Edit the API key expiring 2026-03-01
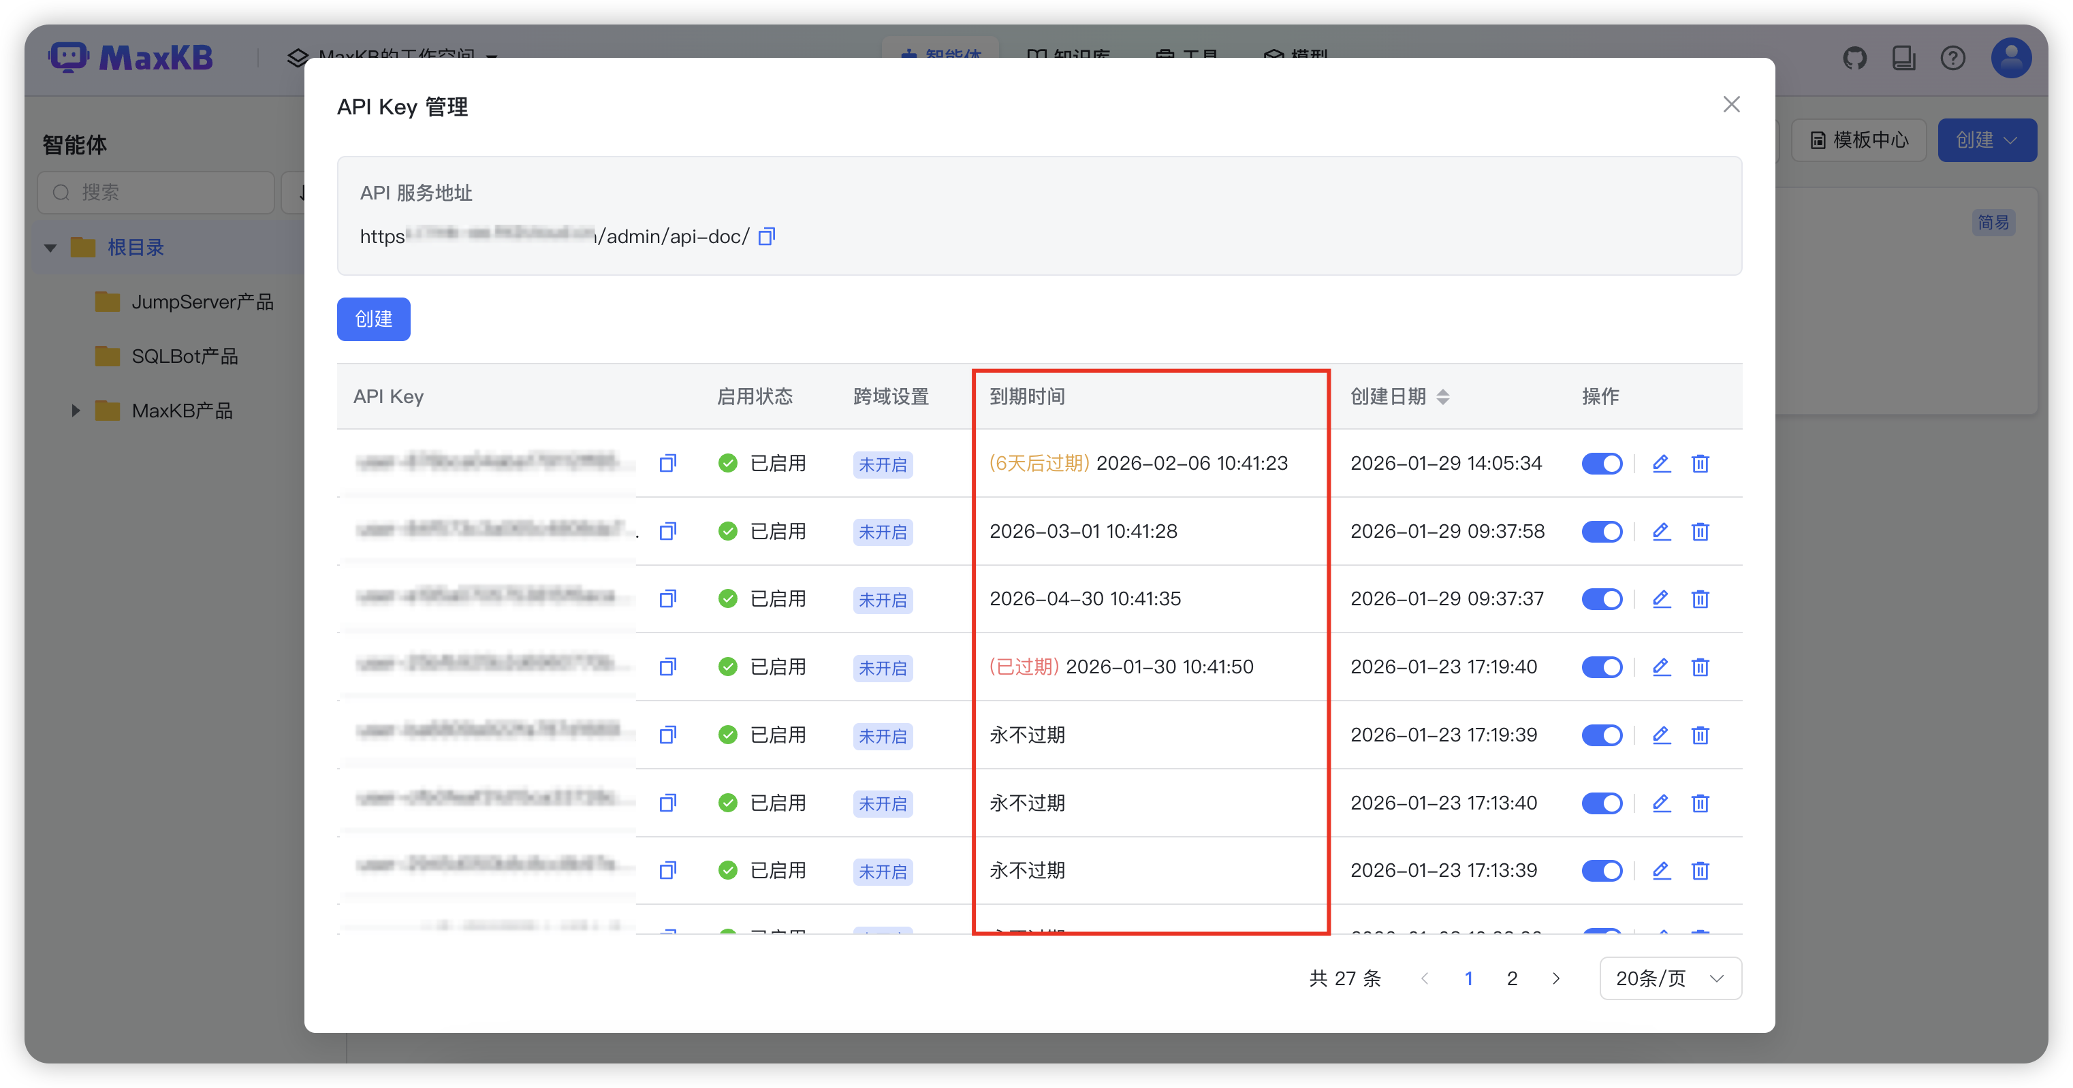 pyautogui.click(x=1661, y=531)
